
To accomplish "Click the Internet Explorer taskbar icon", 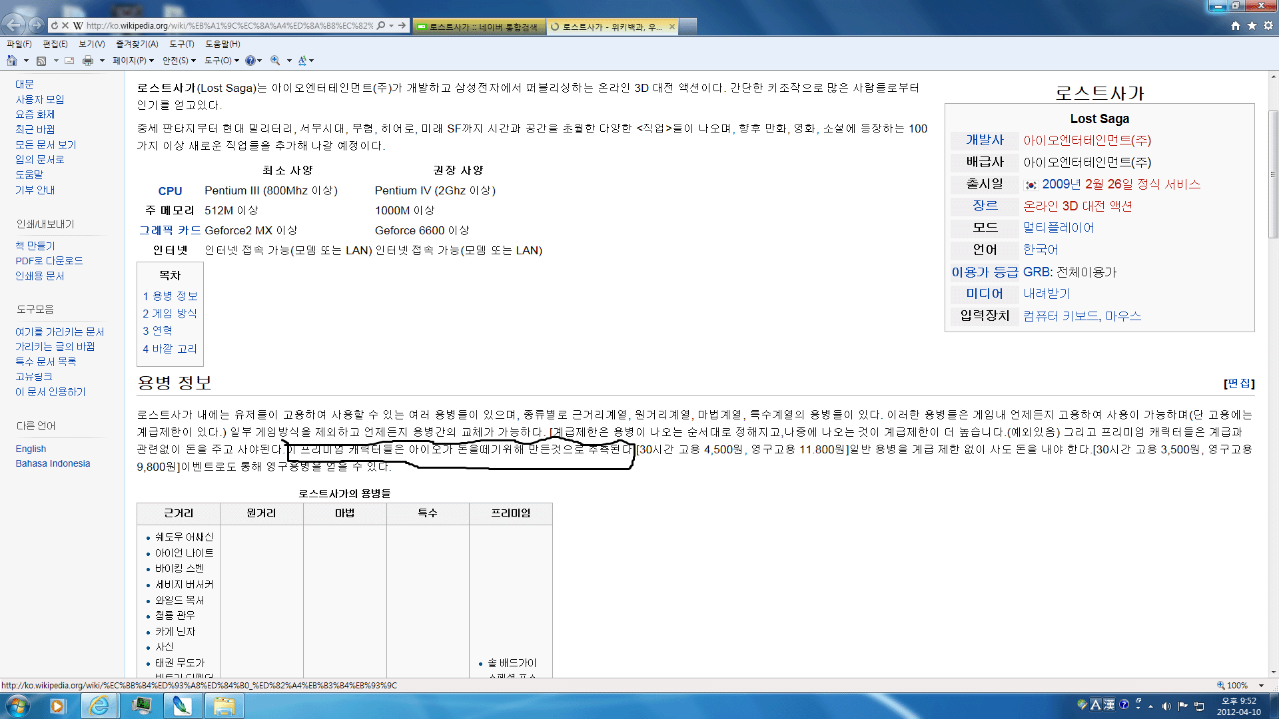I will pos(99,706).
